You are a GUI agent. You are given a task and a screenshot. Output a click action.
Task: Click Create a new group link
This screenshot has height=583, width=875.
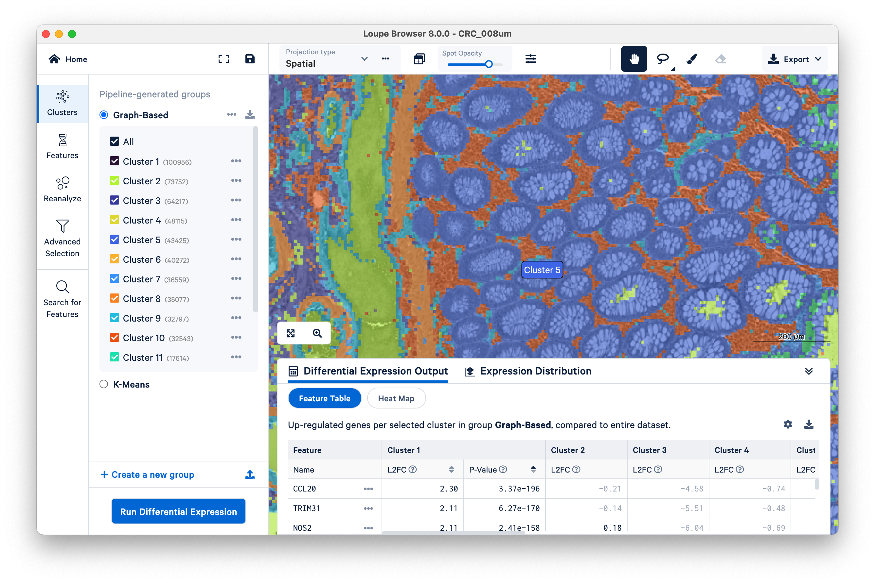148,475
